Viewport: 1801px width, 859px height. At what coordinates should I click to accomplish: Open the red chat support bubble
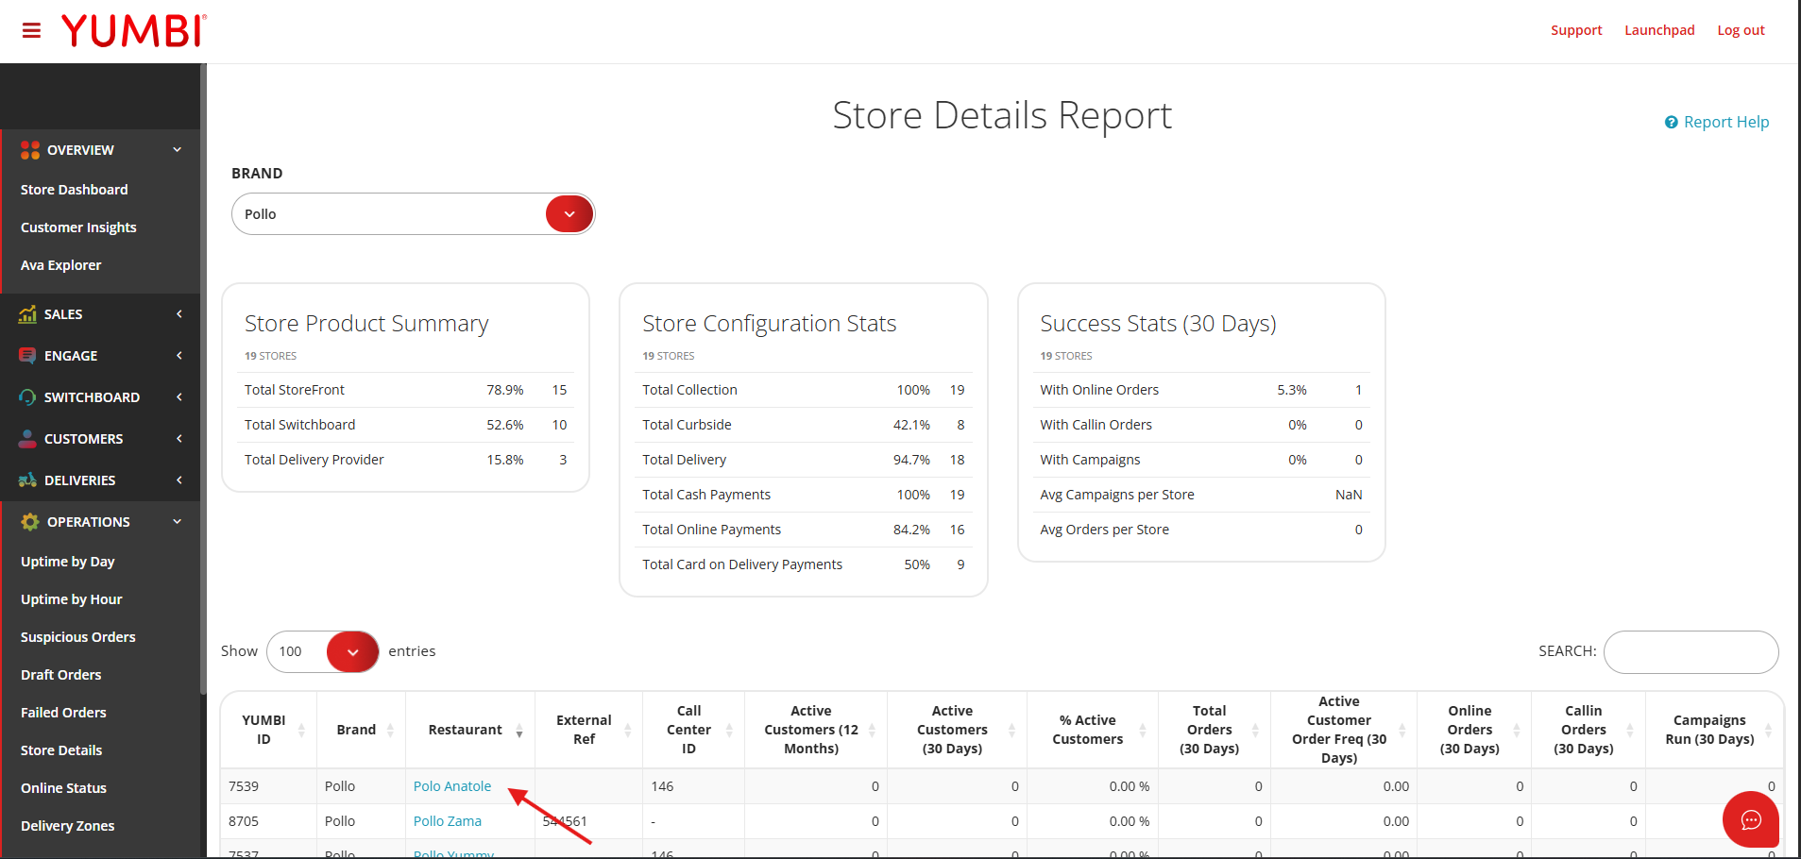coord(1750,819)
